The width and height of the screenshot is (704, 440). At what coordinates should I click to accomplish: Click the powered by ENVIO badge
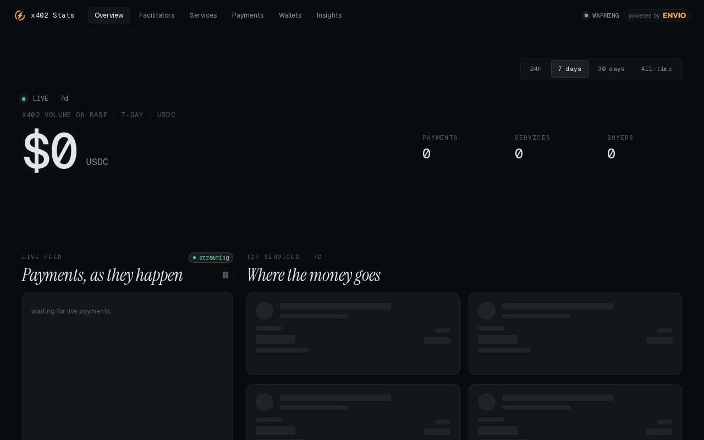pos(657,15)
